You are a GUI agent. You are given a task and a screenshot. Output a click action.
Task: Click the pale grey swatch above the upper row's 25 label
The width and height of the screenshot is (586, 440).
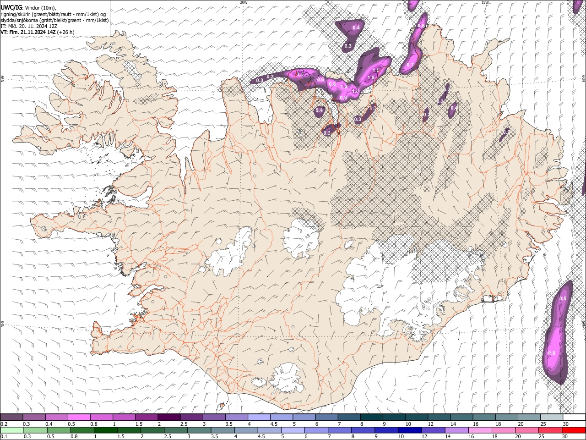click(x=552, y=418)
